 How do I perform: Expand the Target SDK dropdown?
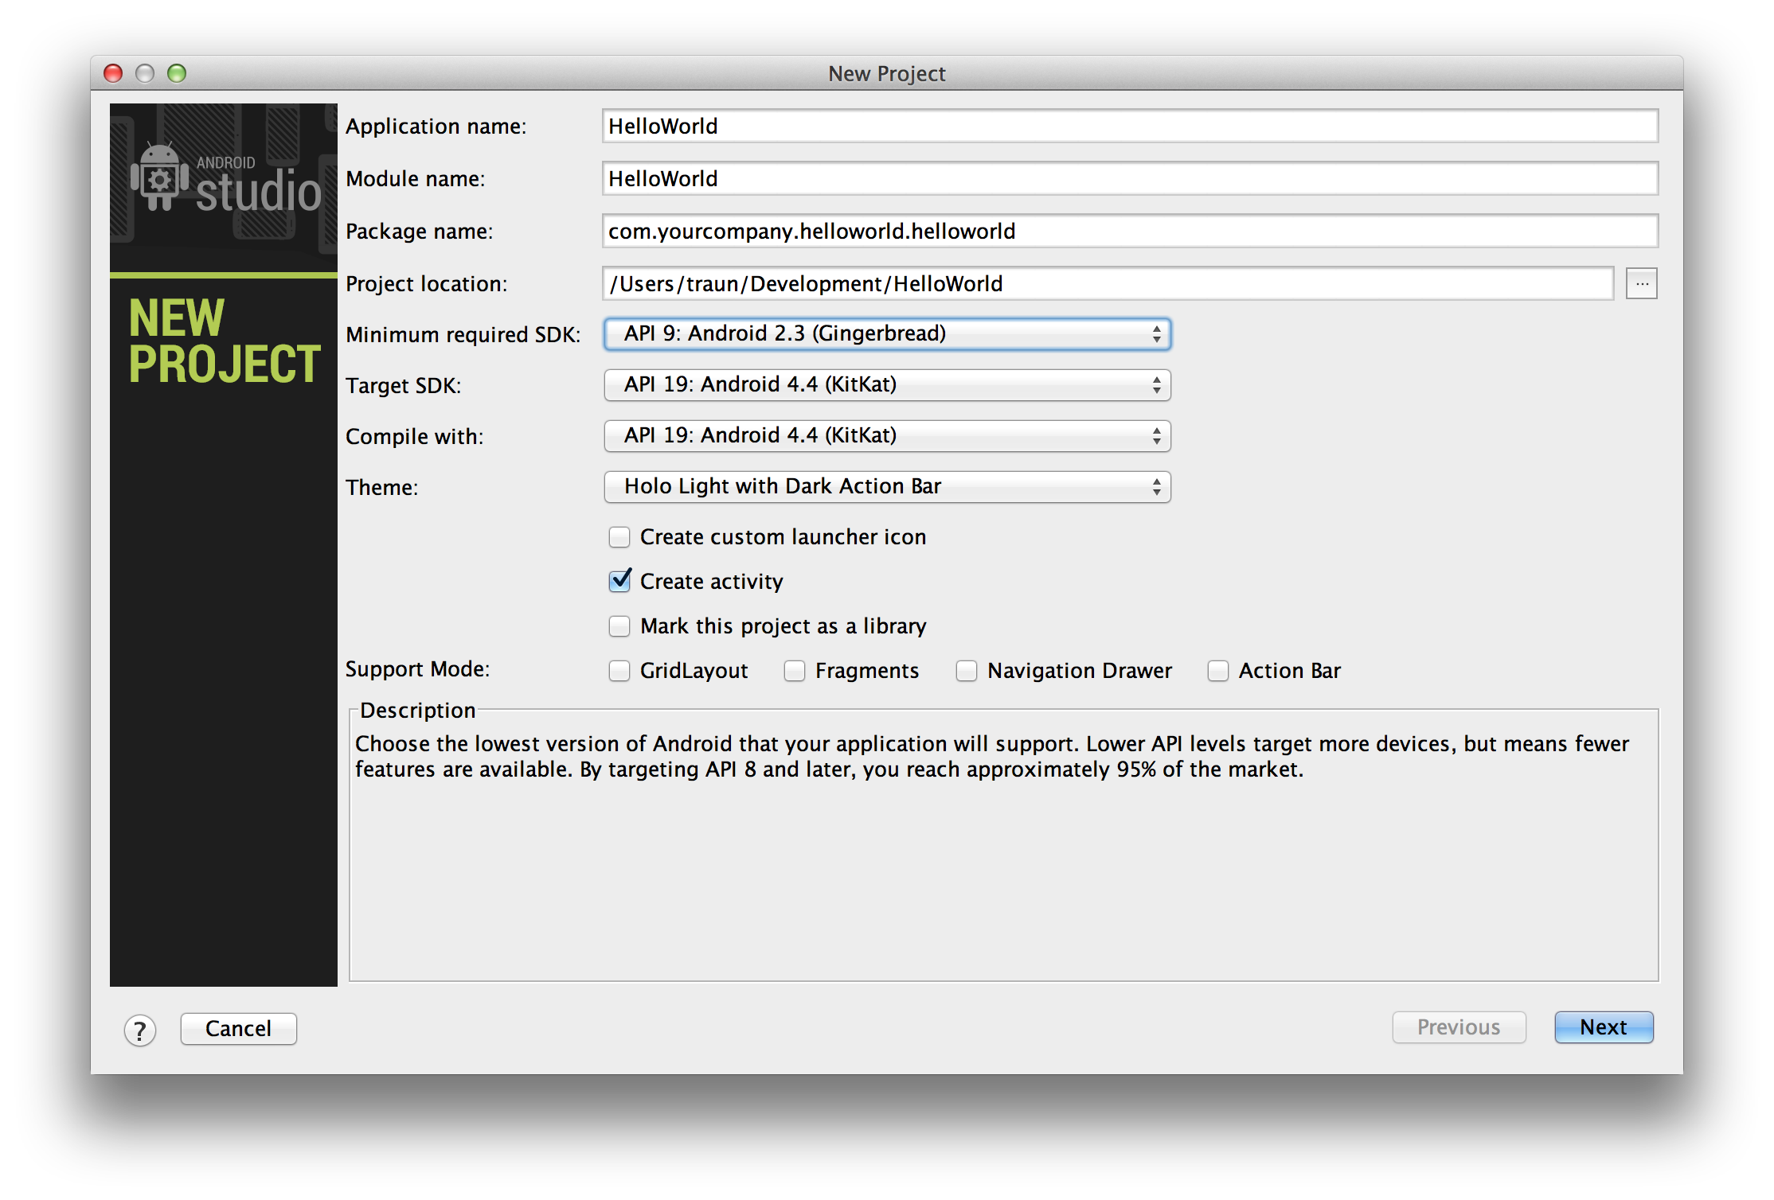[887, 385]
